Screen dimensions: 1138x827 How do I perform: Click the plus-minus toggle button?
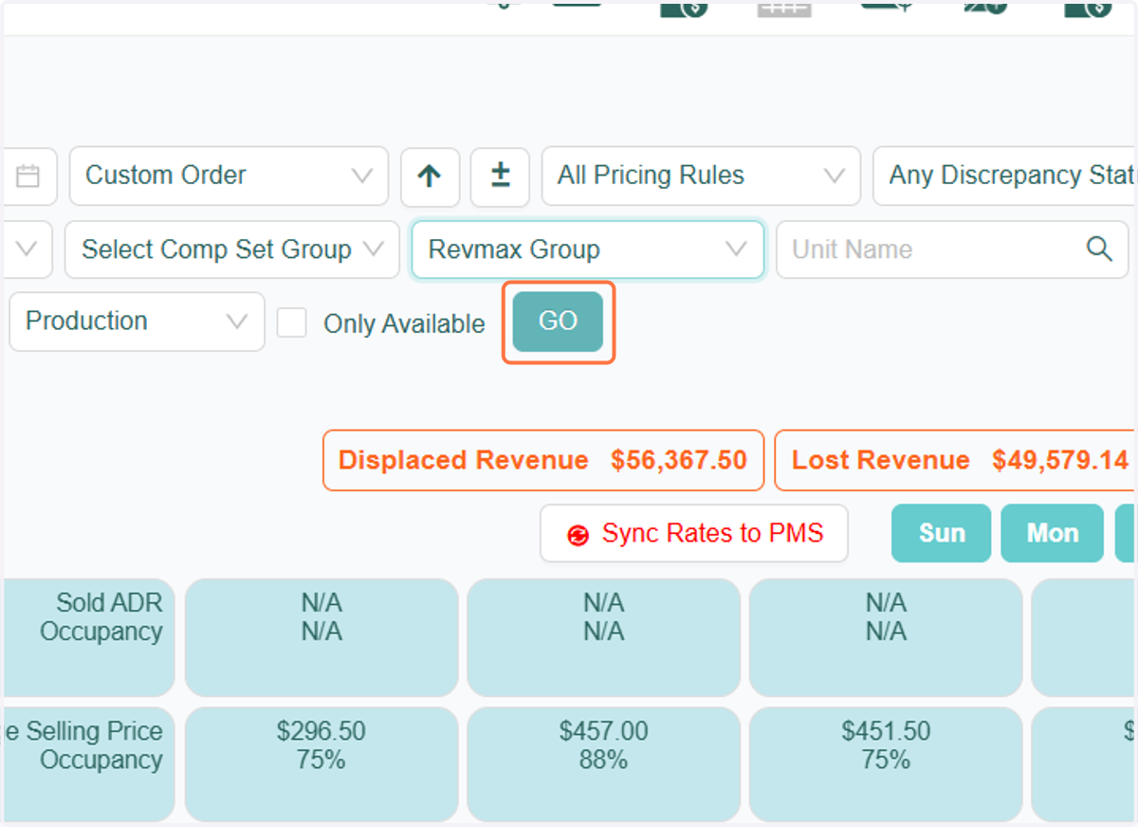(500, 176)
